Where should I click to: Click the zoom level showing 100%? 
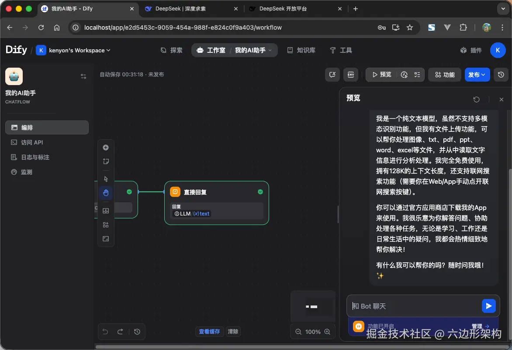coord(313,332)
